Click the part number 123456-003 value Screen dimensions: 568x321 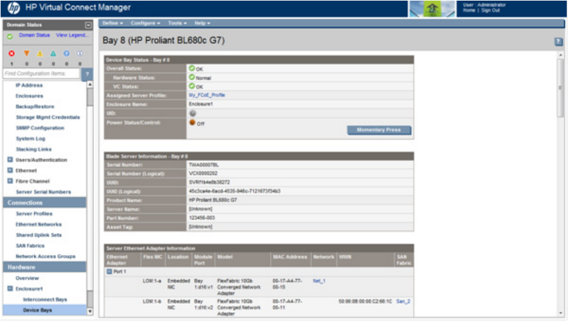point(202,218)
